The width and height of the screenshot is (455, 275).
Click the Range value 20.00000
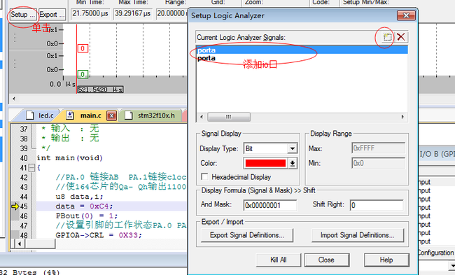pos(171,13)
